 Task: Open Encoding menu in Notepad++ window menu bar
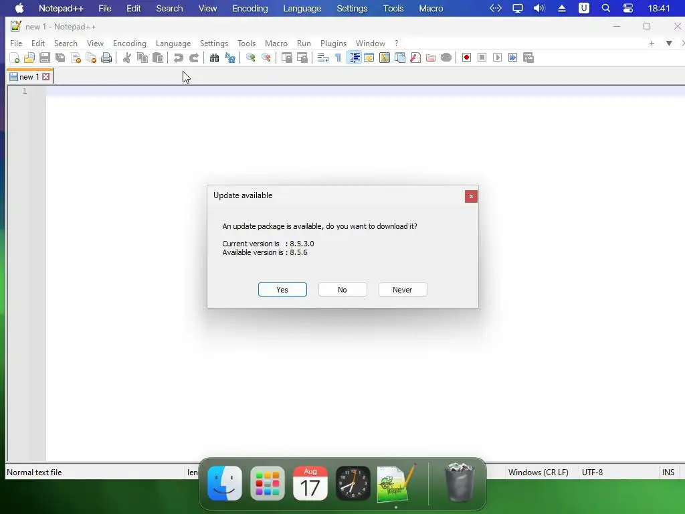coord(129,44)
